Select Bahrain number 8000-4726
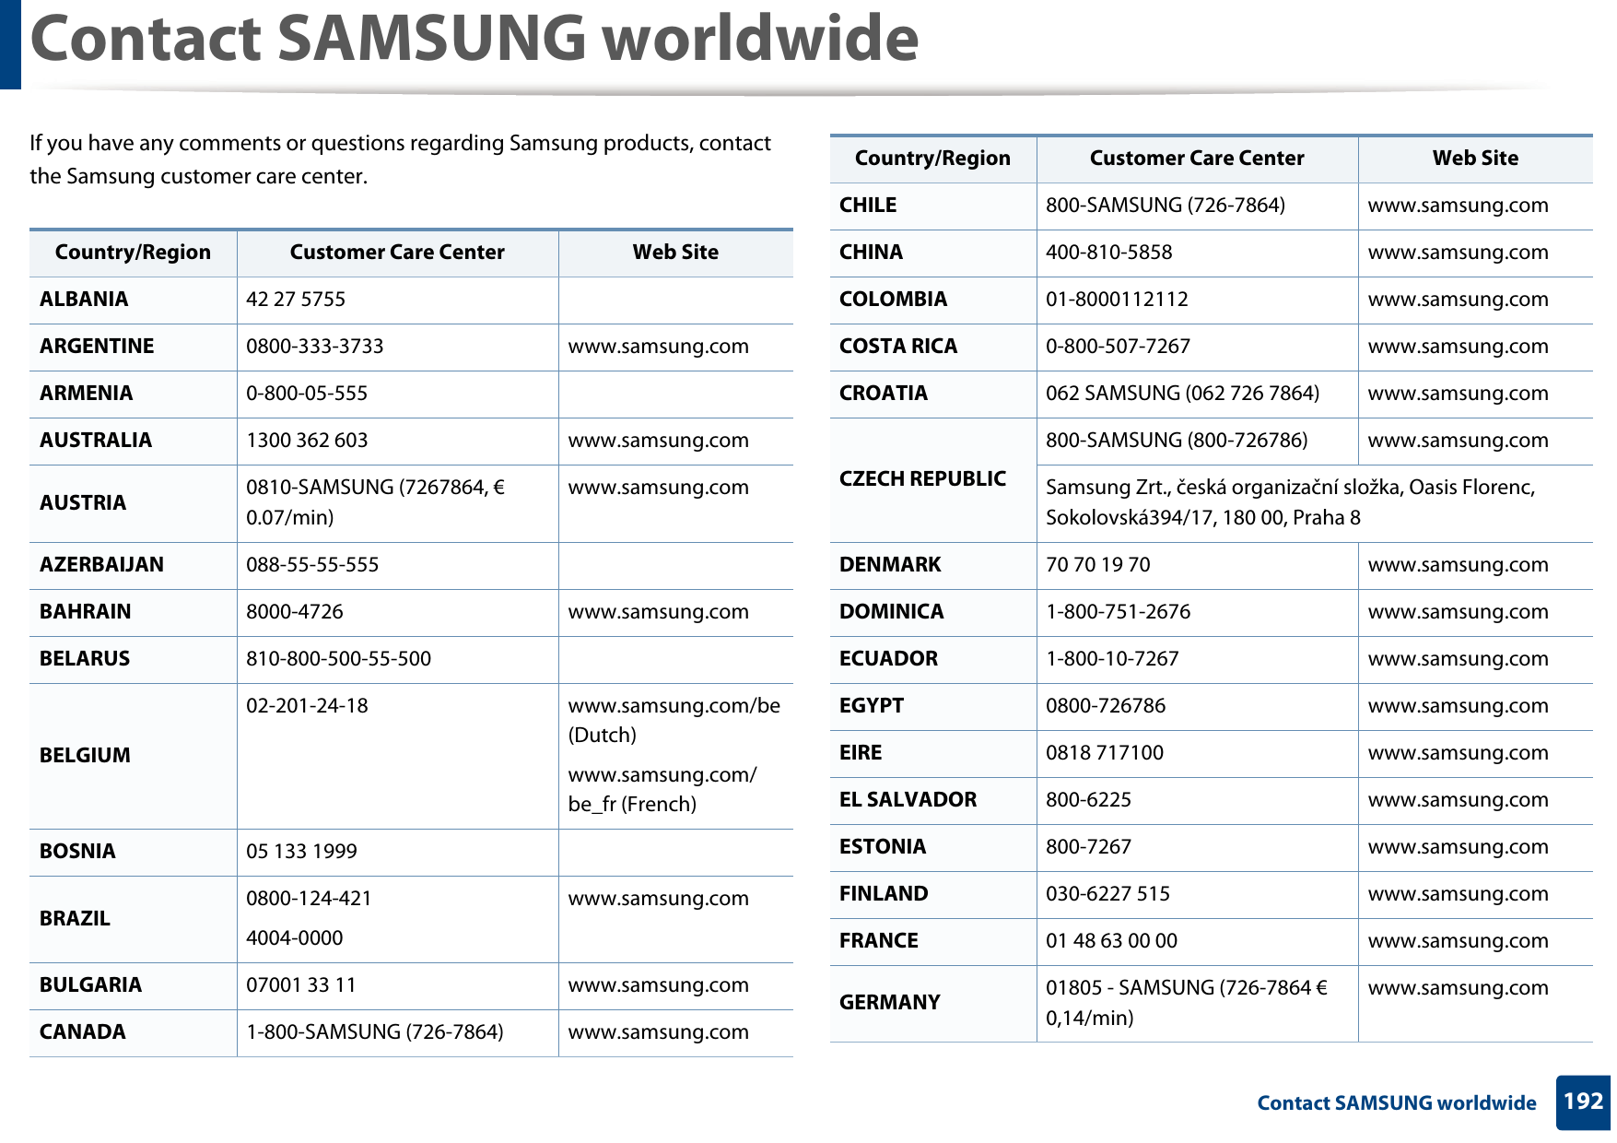This screenshot has height=1143, width=1617. click(x=295, y=612)
